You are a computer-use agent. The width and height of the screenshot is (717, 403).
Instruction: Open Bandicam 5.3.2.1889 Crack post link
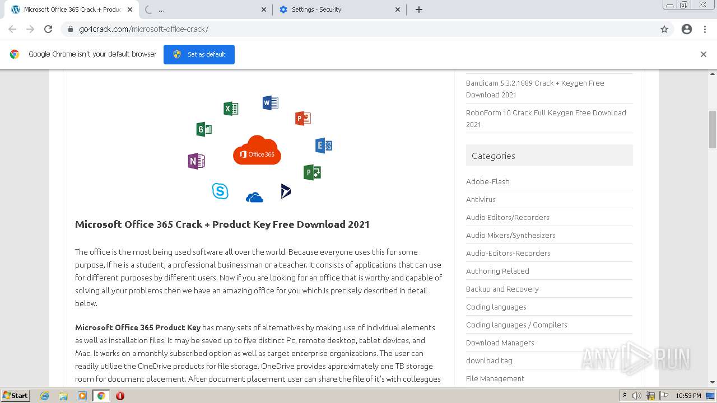point(535,89)
